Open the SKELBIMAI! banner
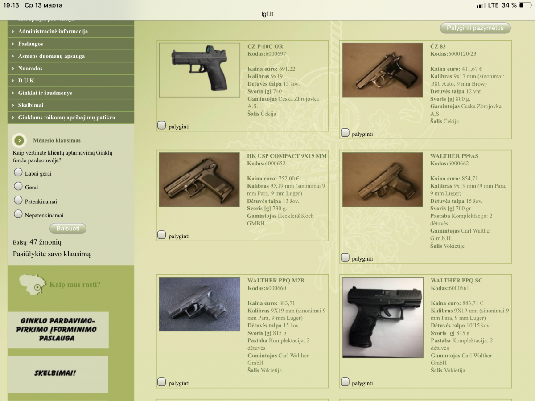The height and width of the screenshot is (401, 535). click(x=58, y=374)
